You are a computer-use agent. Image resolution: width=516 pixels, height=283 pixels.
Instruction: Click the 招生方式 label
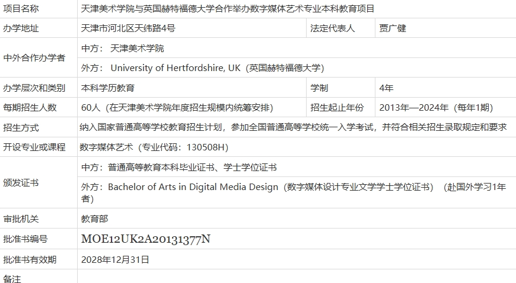21,127
